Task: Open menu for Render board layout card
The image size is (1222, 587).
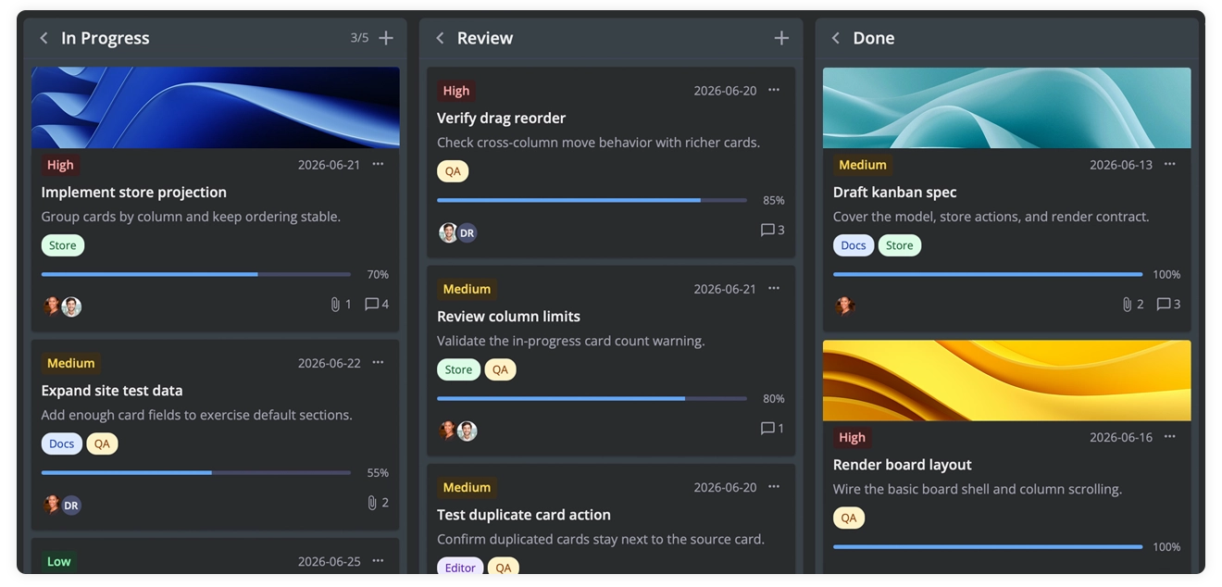Action: coord(1169,436)
